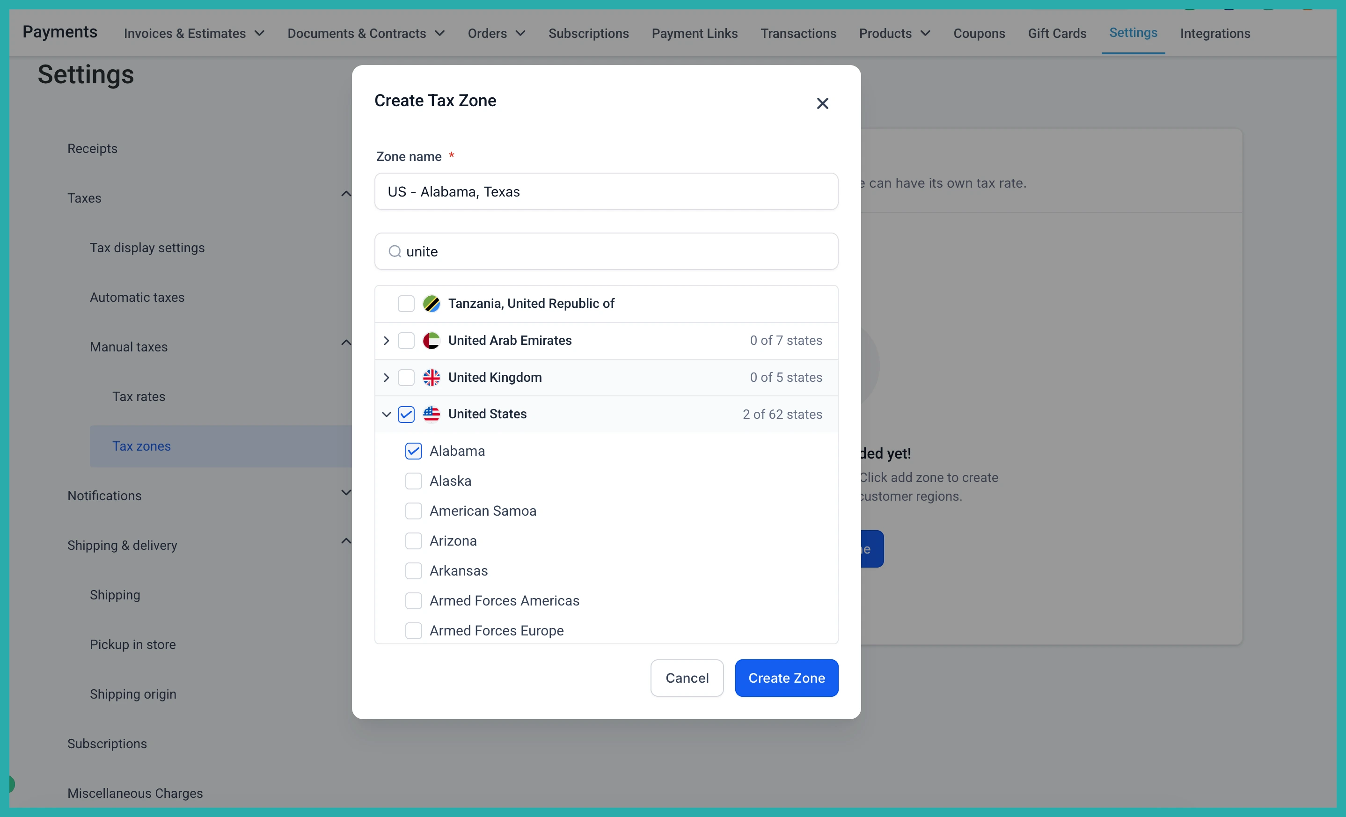
Task: Check the Arkansas state checkbox
Action: pos(414,571)
